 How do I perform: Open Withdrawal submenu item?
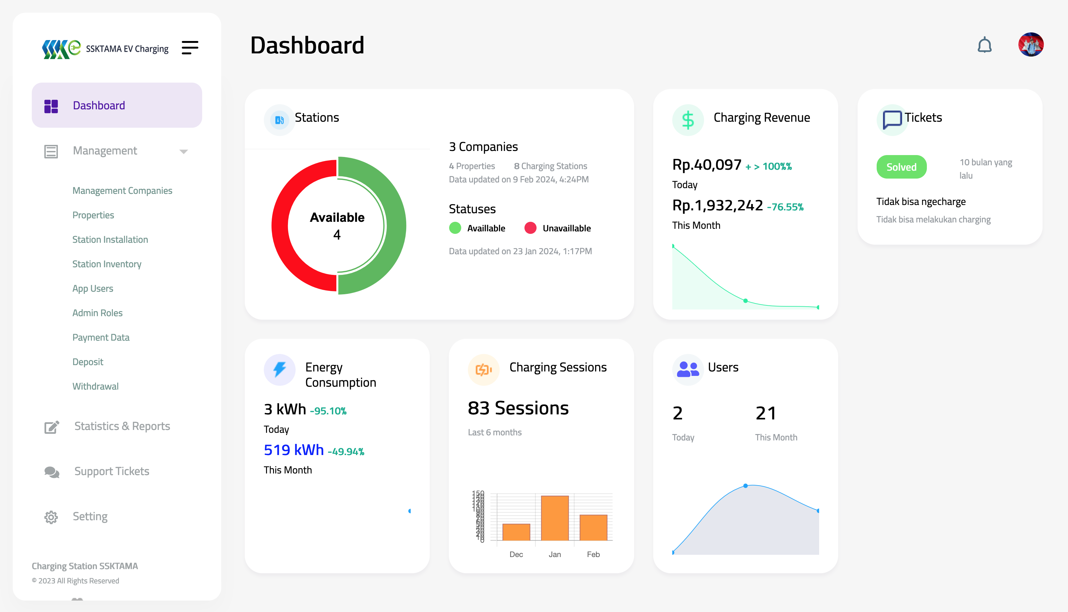tap(95, 386)
